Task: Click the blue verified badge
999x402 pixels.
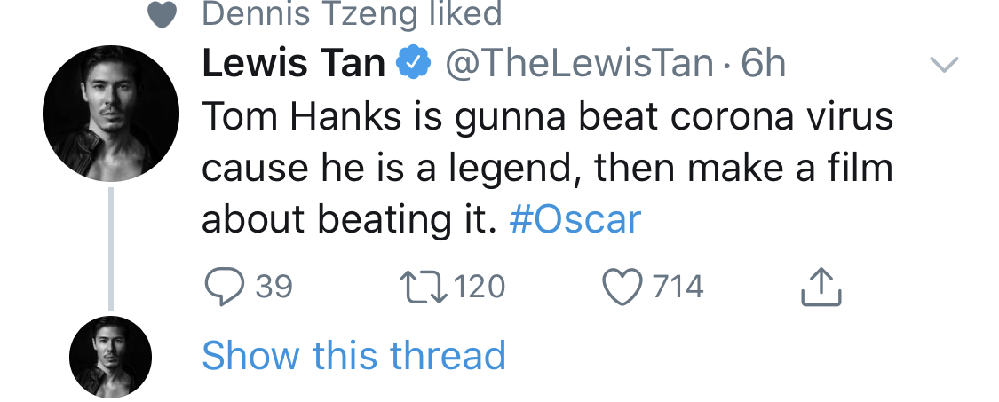Action: (413, 63)
